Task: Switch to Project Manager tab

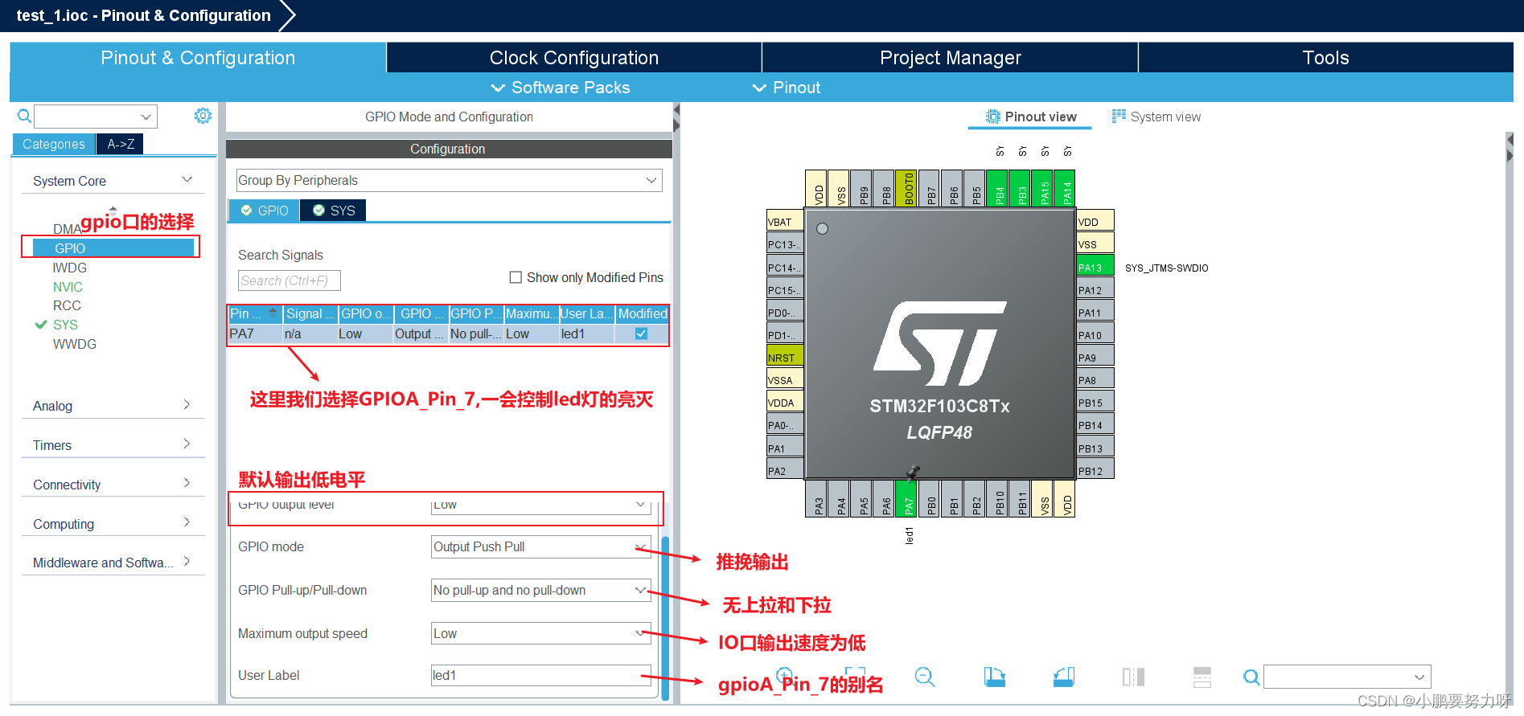Action: [x=950, y=58]
